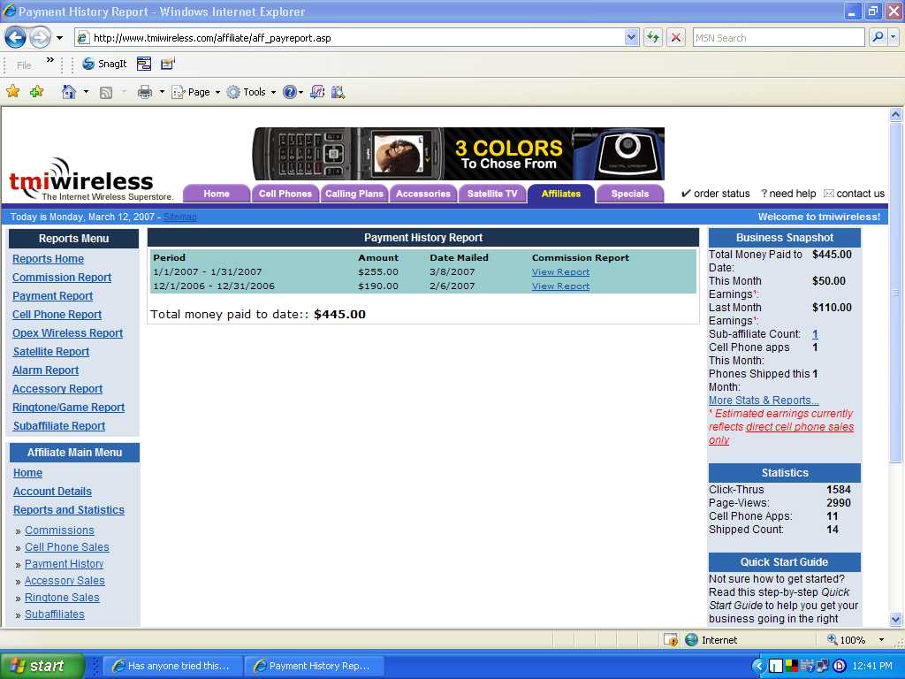Open Opex Wireless Report link

(x=67, y=332)
